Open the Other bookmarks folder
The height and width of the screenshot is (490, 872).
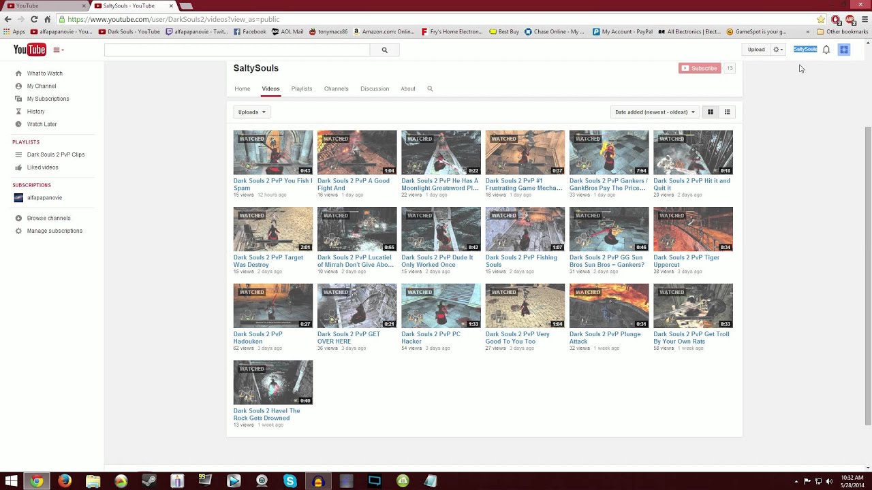[x=842, y=31]
